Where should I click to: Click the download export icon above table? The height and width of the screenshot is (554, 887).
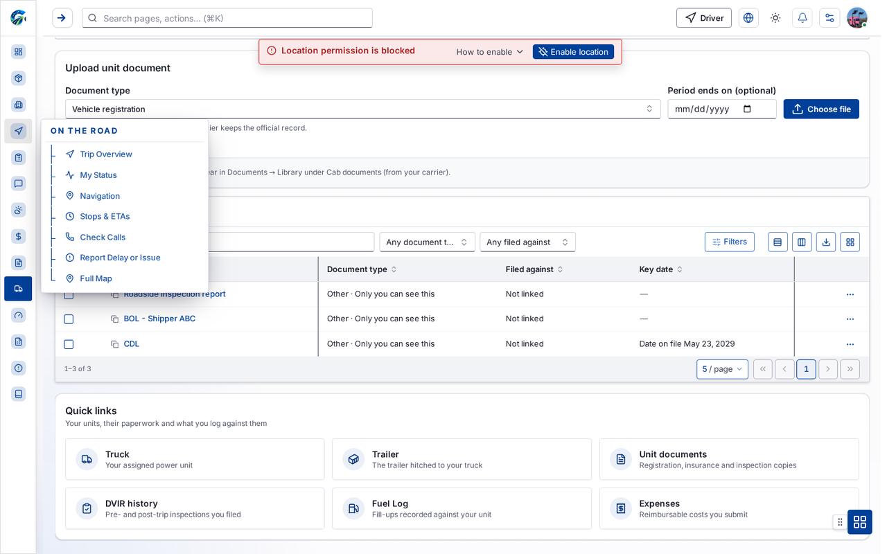(x=826, y=242)
